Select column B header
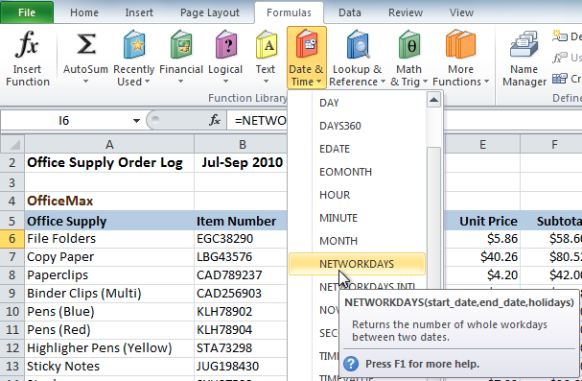 (242, 144)
